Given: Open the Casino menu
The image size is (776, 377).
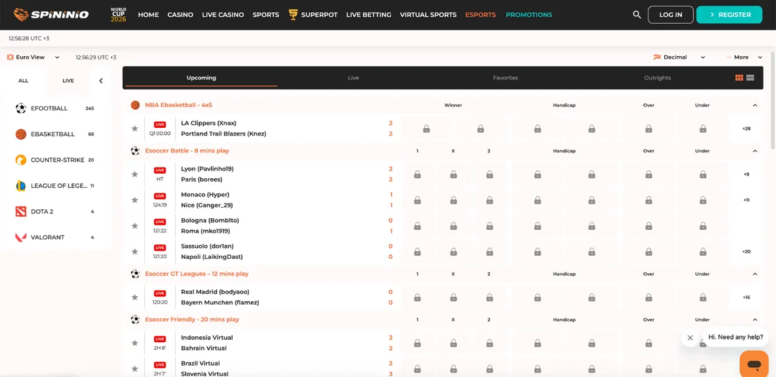Looking at the screenshot, I should click(x=180, y=14).
